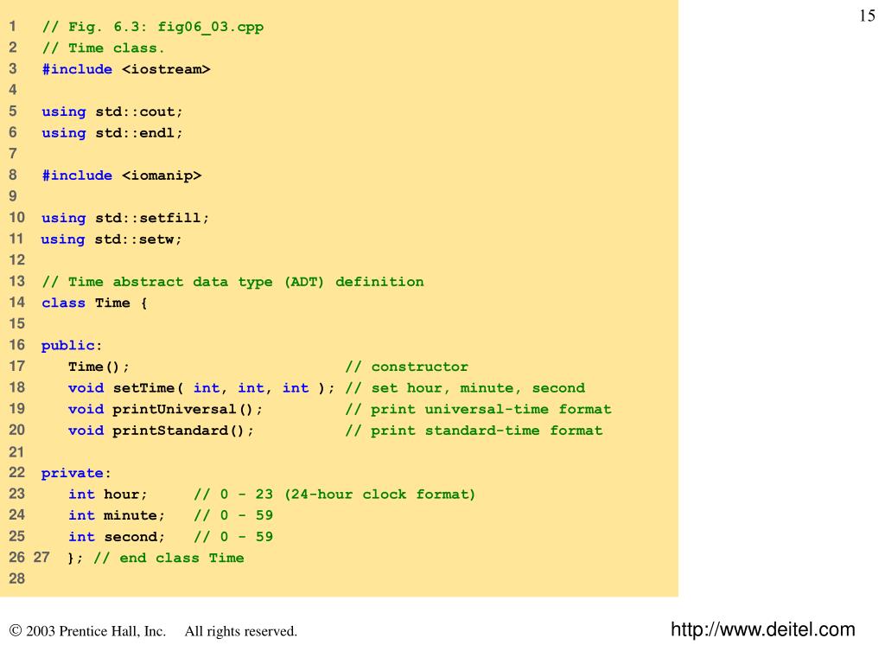Click the "using std::cout;" line
885x664 pixels.
click(x=112, y=112)
